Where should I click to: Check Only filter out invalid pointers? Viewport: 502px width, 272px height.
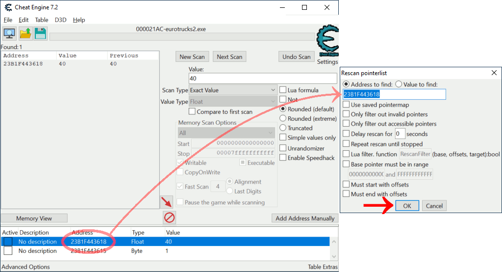coord(346,114)
